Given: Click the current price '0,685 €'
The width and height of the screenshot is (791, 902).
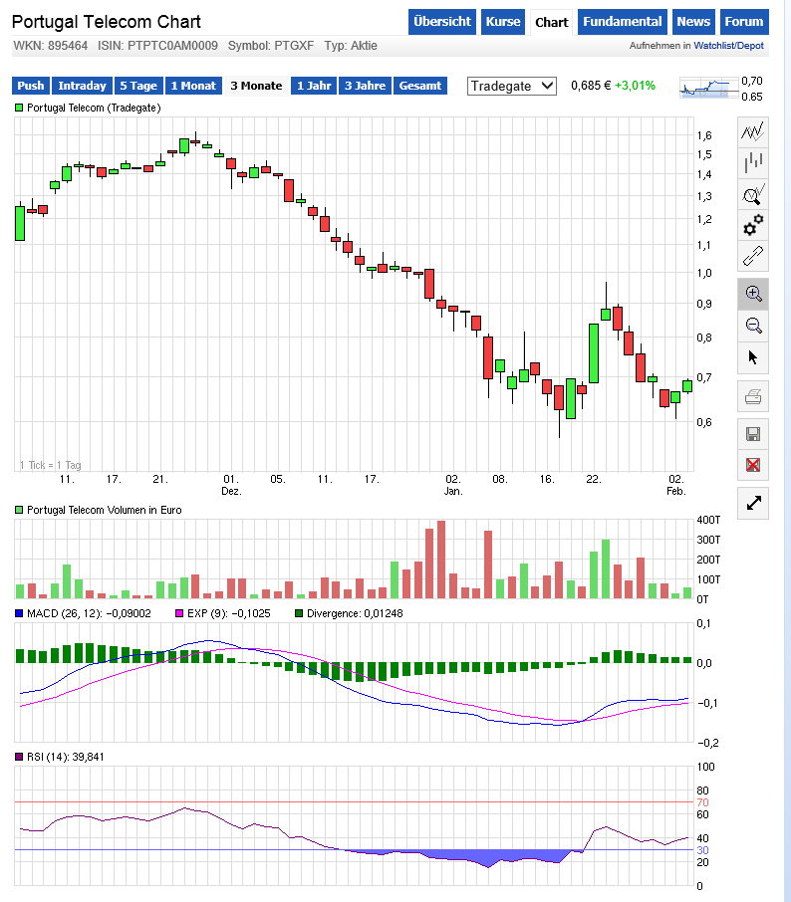Looking at the screenshot, I should (x=591, y=86).
